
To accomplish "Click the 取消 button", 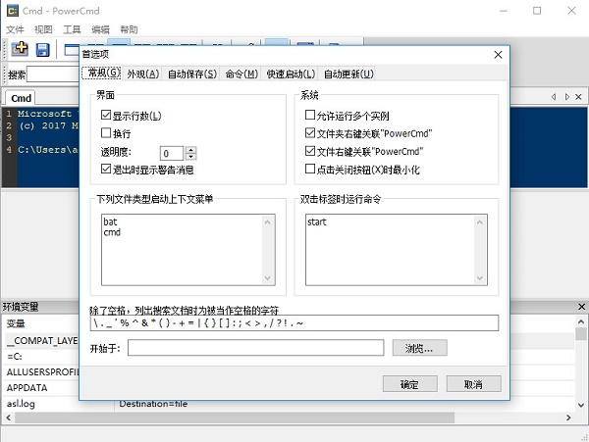I will click(474, 384).
